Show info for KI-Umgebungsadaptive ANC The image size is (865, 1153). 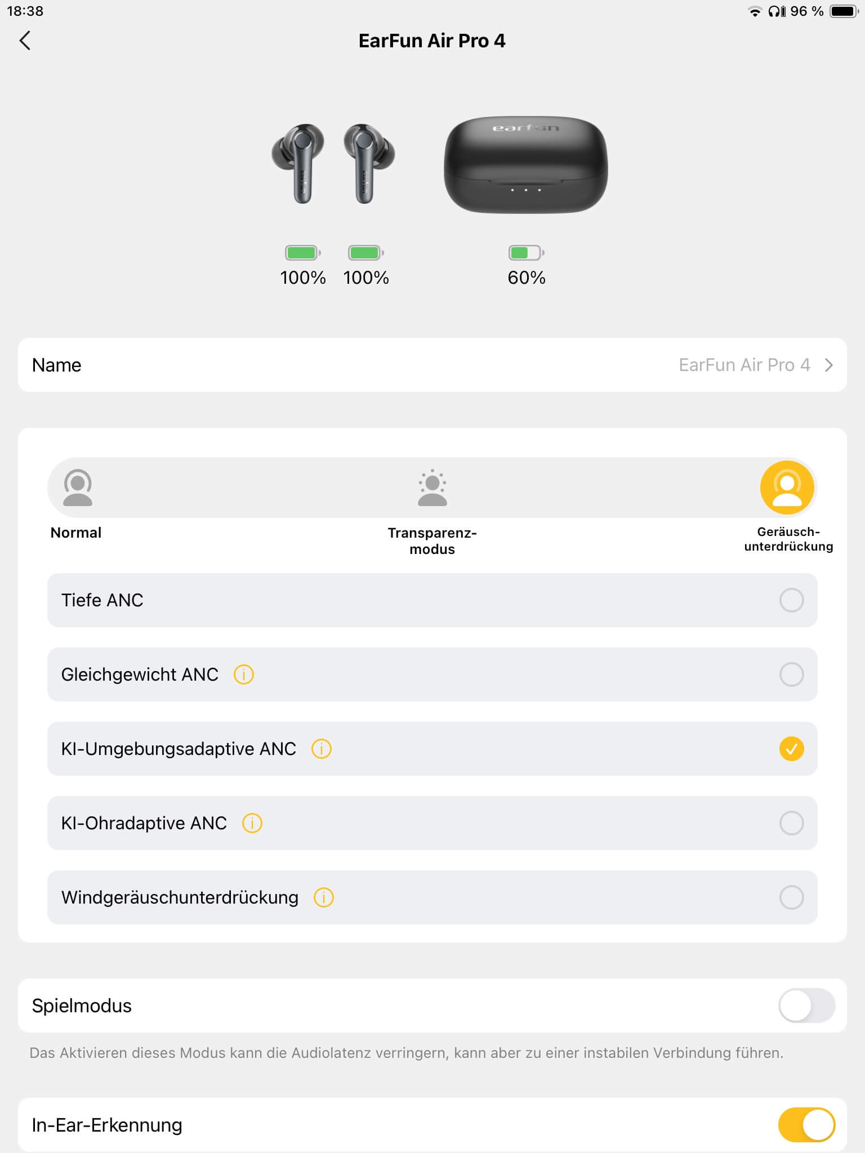[x=322, y=749]
